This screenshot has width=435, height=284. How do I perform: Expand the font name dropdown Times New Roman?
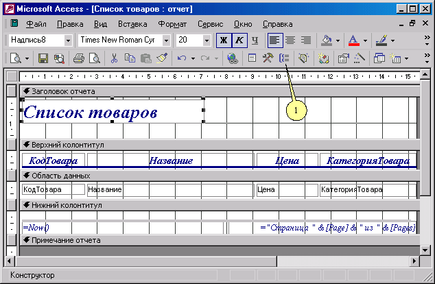point(167,40)
